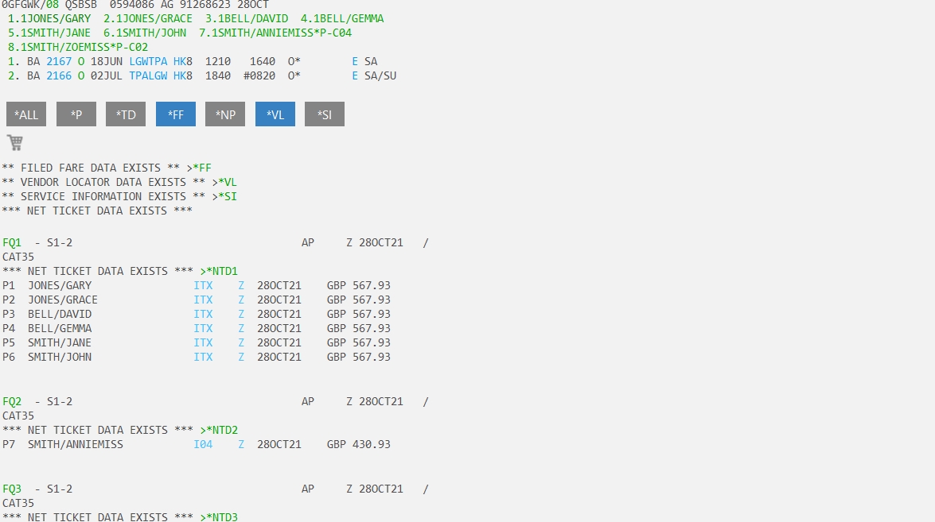Click the O class on the 18JUN segment

pos(81,61)
